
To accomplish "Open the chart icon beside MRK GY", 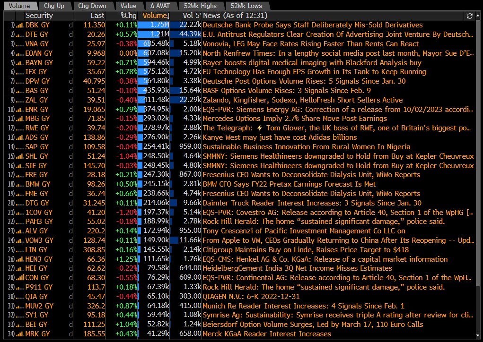I will pos(20,334).
